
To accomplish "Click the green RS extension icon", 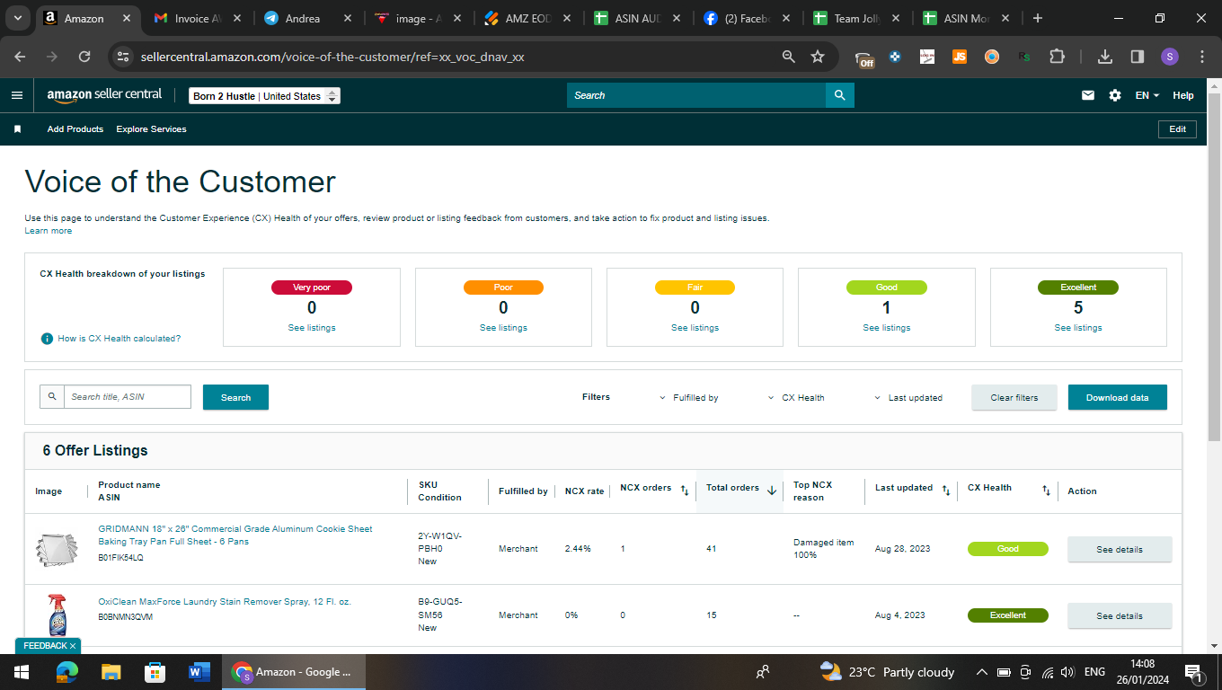I will (1024, 57).
